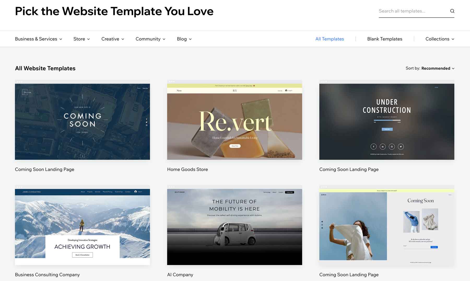Switch to the Blank Templates tab

tap(385, 39)
